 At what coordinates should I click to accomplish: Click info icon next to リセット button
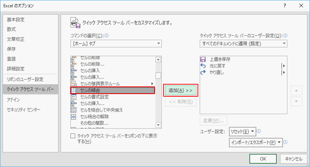click(259, 131)
